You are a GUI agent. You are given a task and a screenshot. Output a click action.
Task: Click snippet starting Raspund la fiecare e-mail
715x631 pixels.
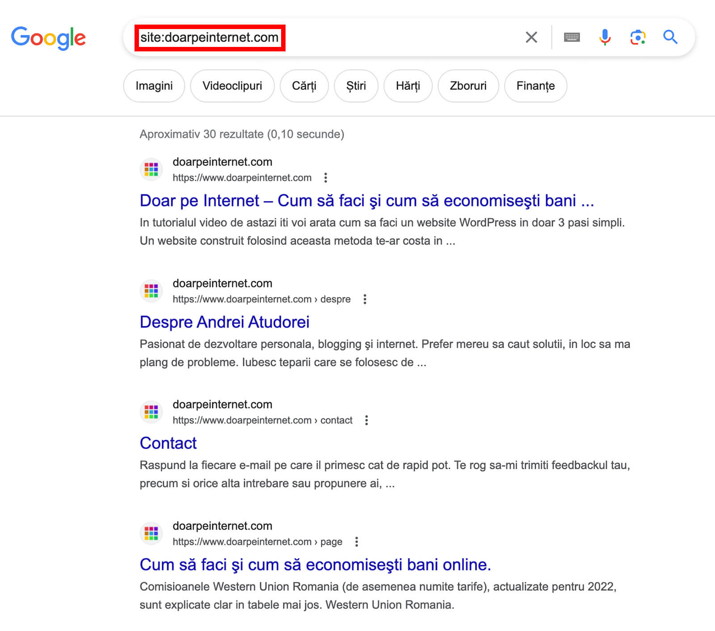385,474
